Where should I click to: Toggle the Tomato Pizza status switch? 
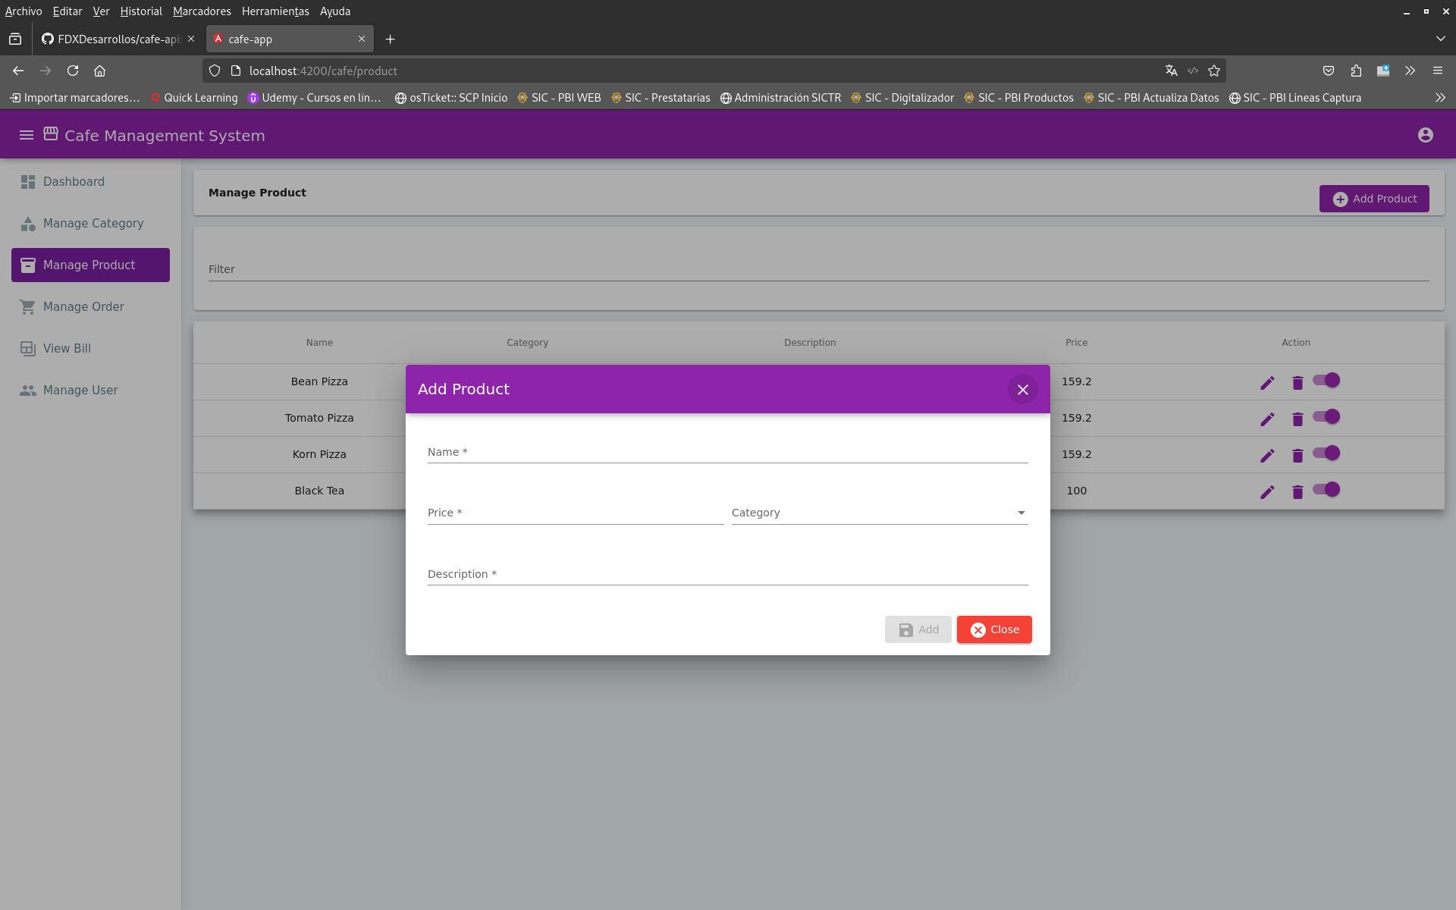1327,416
